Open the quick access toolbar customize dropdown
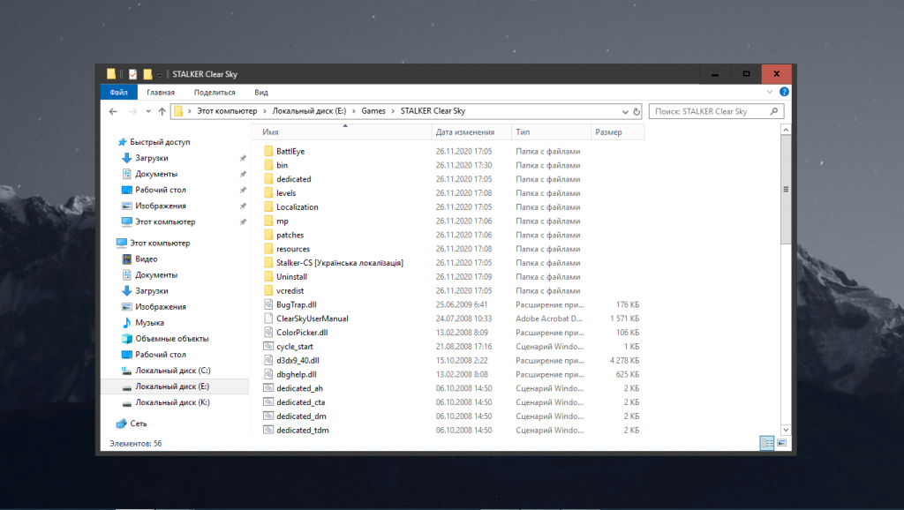Viewport: 904px width, 510px height. pyautogui.click(x=160, y=74)
